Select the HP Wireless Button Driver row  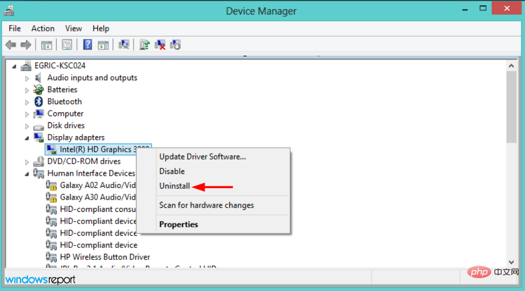tap(98, 257)
